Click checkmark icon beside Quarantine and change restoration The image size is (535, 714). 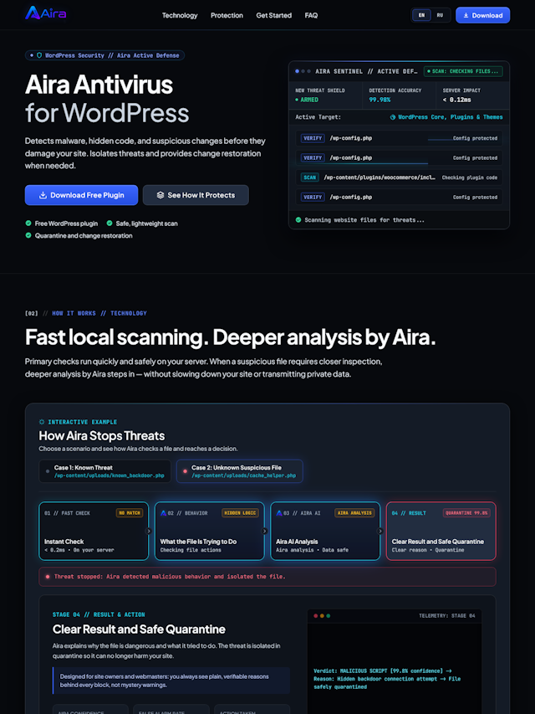pos(28,235)
